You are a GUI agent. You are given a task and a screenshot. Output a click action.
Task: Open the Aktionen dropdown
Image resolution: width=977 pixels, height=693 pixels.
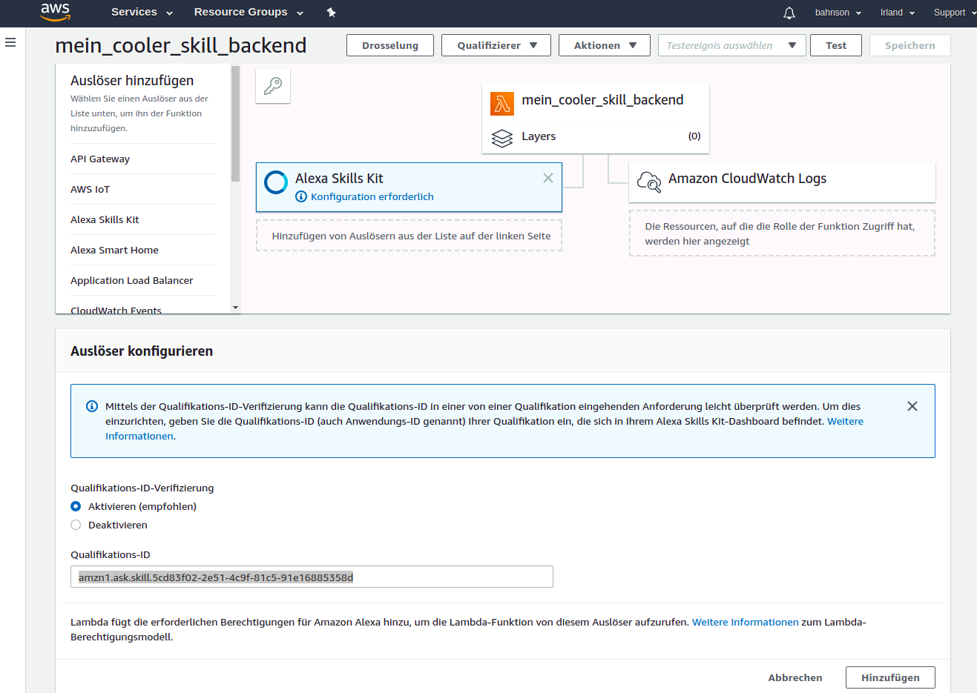click(x=604, y=44)
